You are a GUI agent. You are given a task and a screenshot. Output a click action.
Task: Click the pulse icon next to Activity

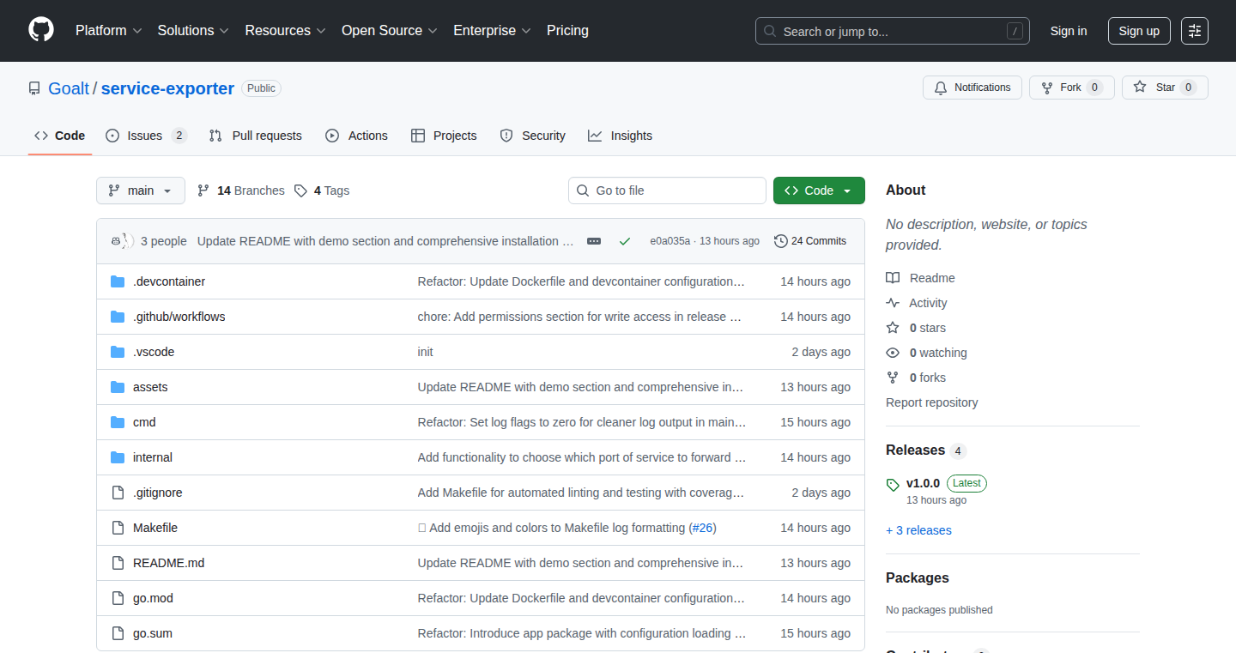click(893, 303)
